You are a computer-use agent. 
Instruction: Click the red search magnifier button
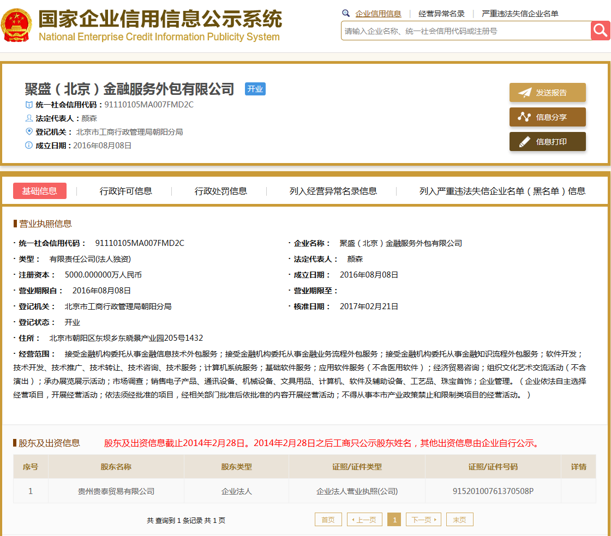[600, 31]
